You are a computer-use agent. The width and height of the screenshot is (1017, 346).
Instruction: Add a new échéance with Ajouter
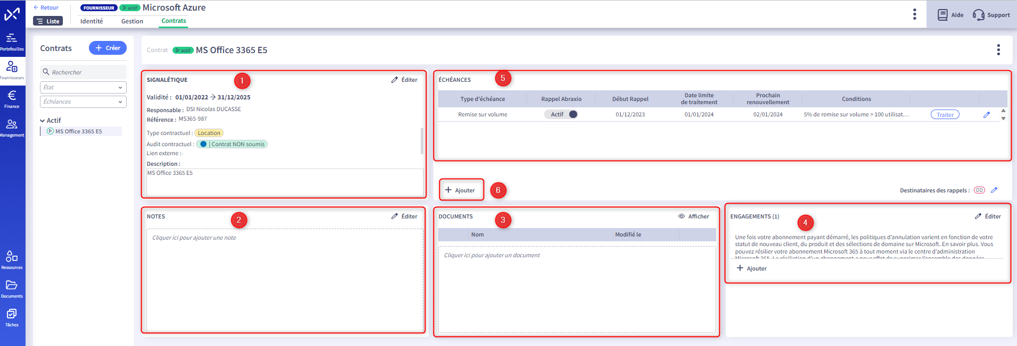(x=460, y=190)
